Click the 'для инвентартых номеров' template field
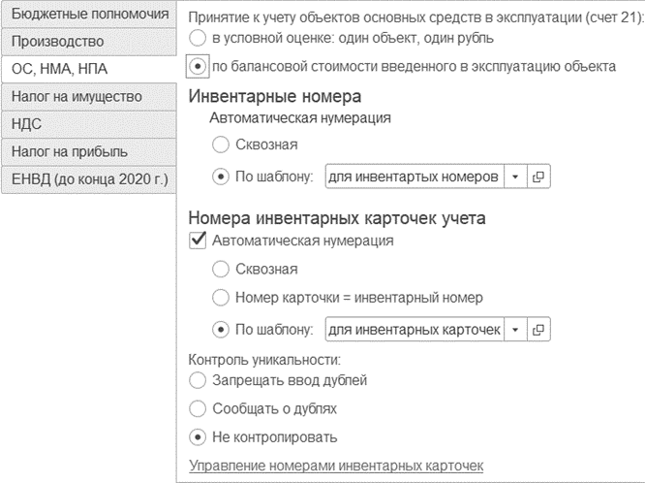Image resolution: width=645 pixels, height=483 pixels. pos(415,177)
